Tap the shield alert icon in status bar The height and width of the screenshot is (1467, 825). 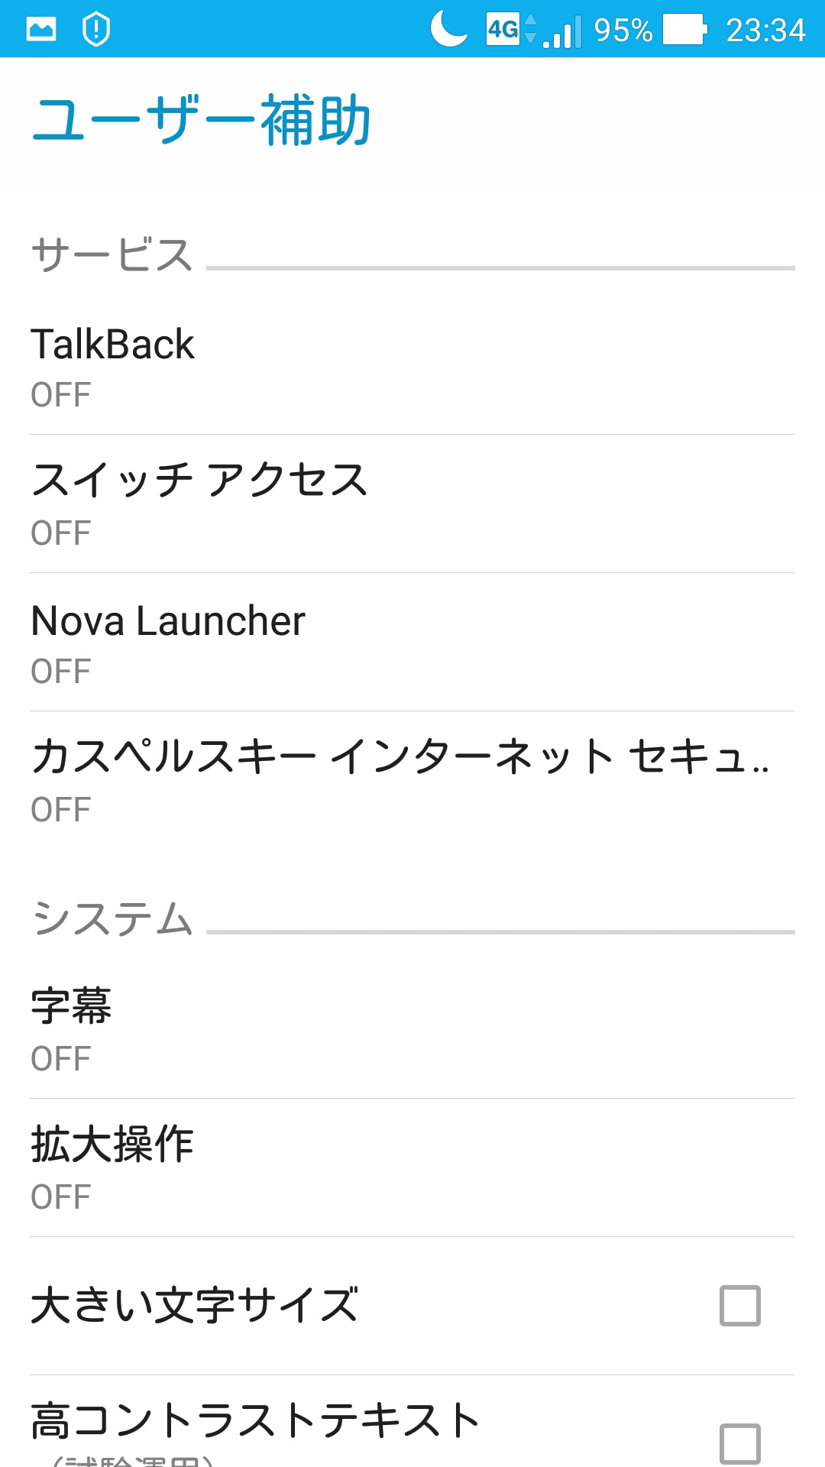(96, 30)
